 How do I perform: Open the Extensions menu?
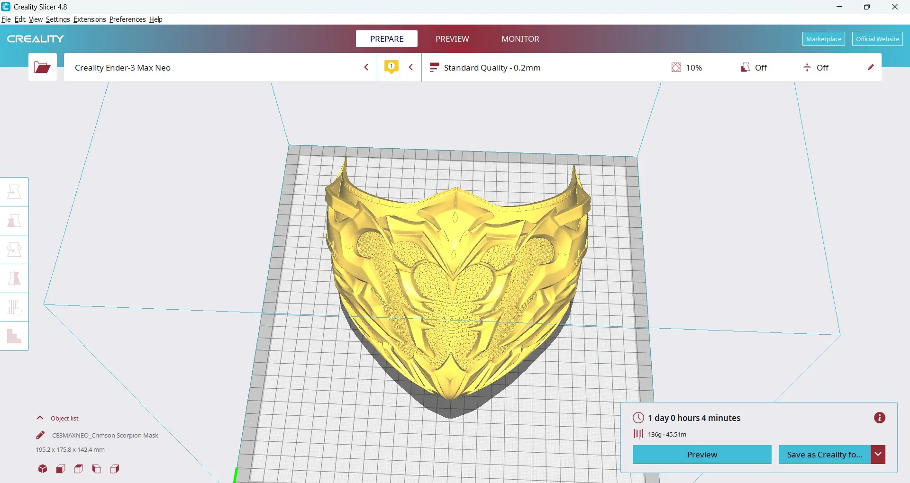point(90,19)
